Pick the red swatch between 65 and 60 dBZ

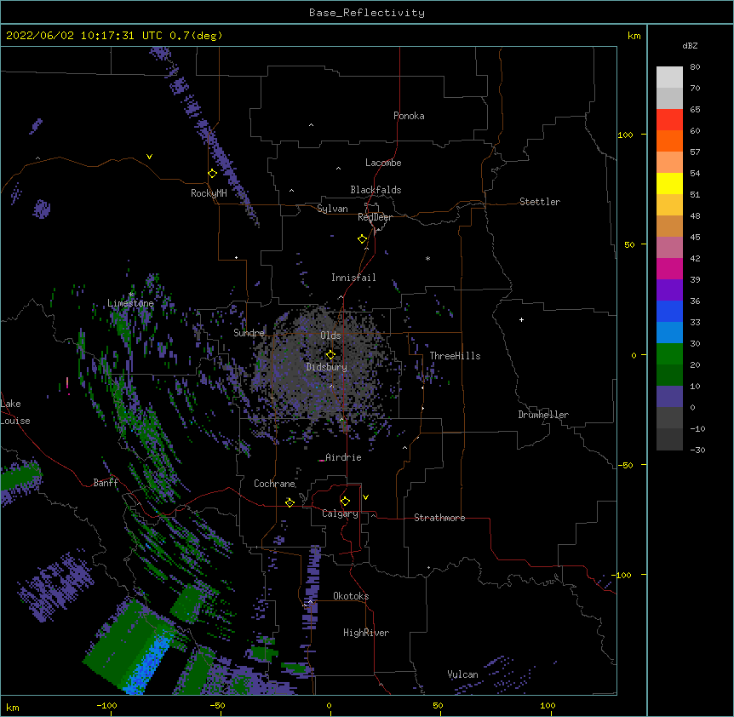tap(669, 120)
